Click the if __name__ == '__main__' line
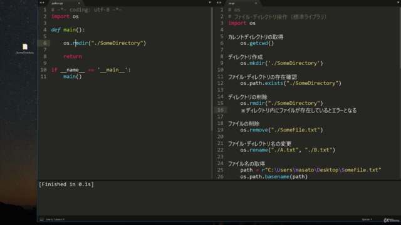This screenshot has height=225, width=401. coord(91,70)
